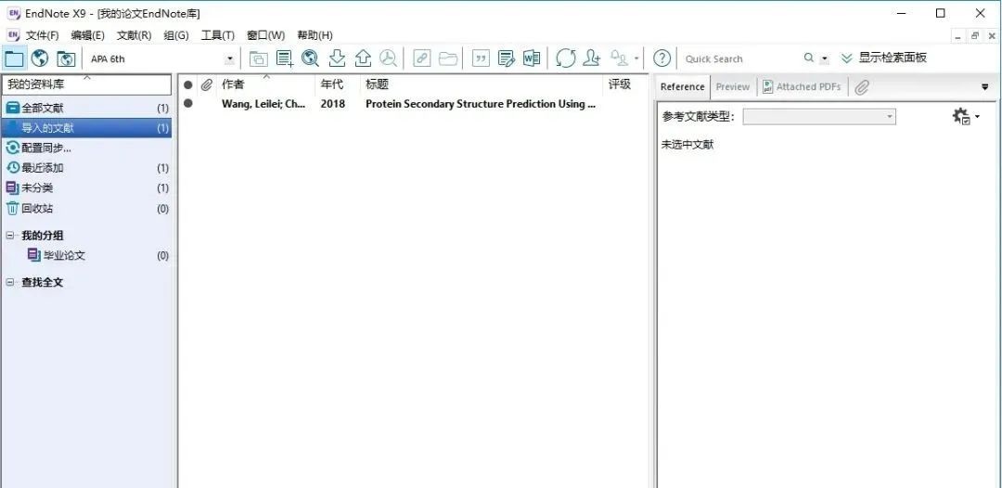
Task: Sort references by 评级 column
Action: click(625, 85)
